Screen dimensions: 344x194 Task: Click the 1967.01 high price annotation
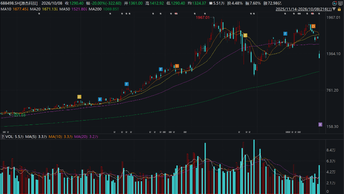tap(203, 17)
